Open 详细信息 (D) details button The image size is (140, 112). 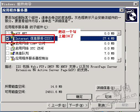108,88
